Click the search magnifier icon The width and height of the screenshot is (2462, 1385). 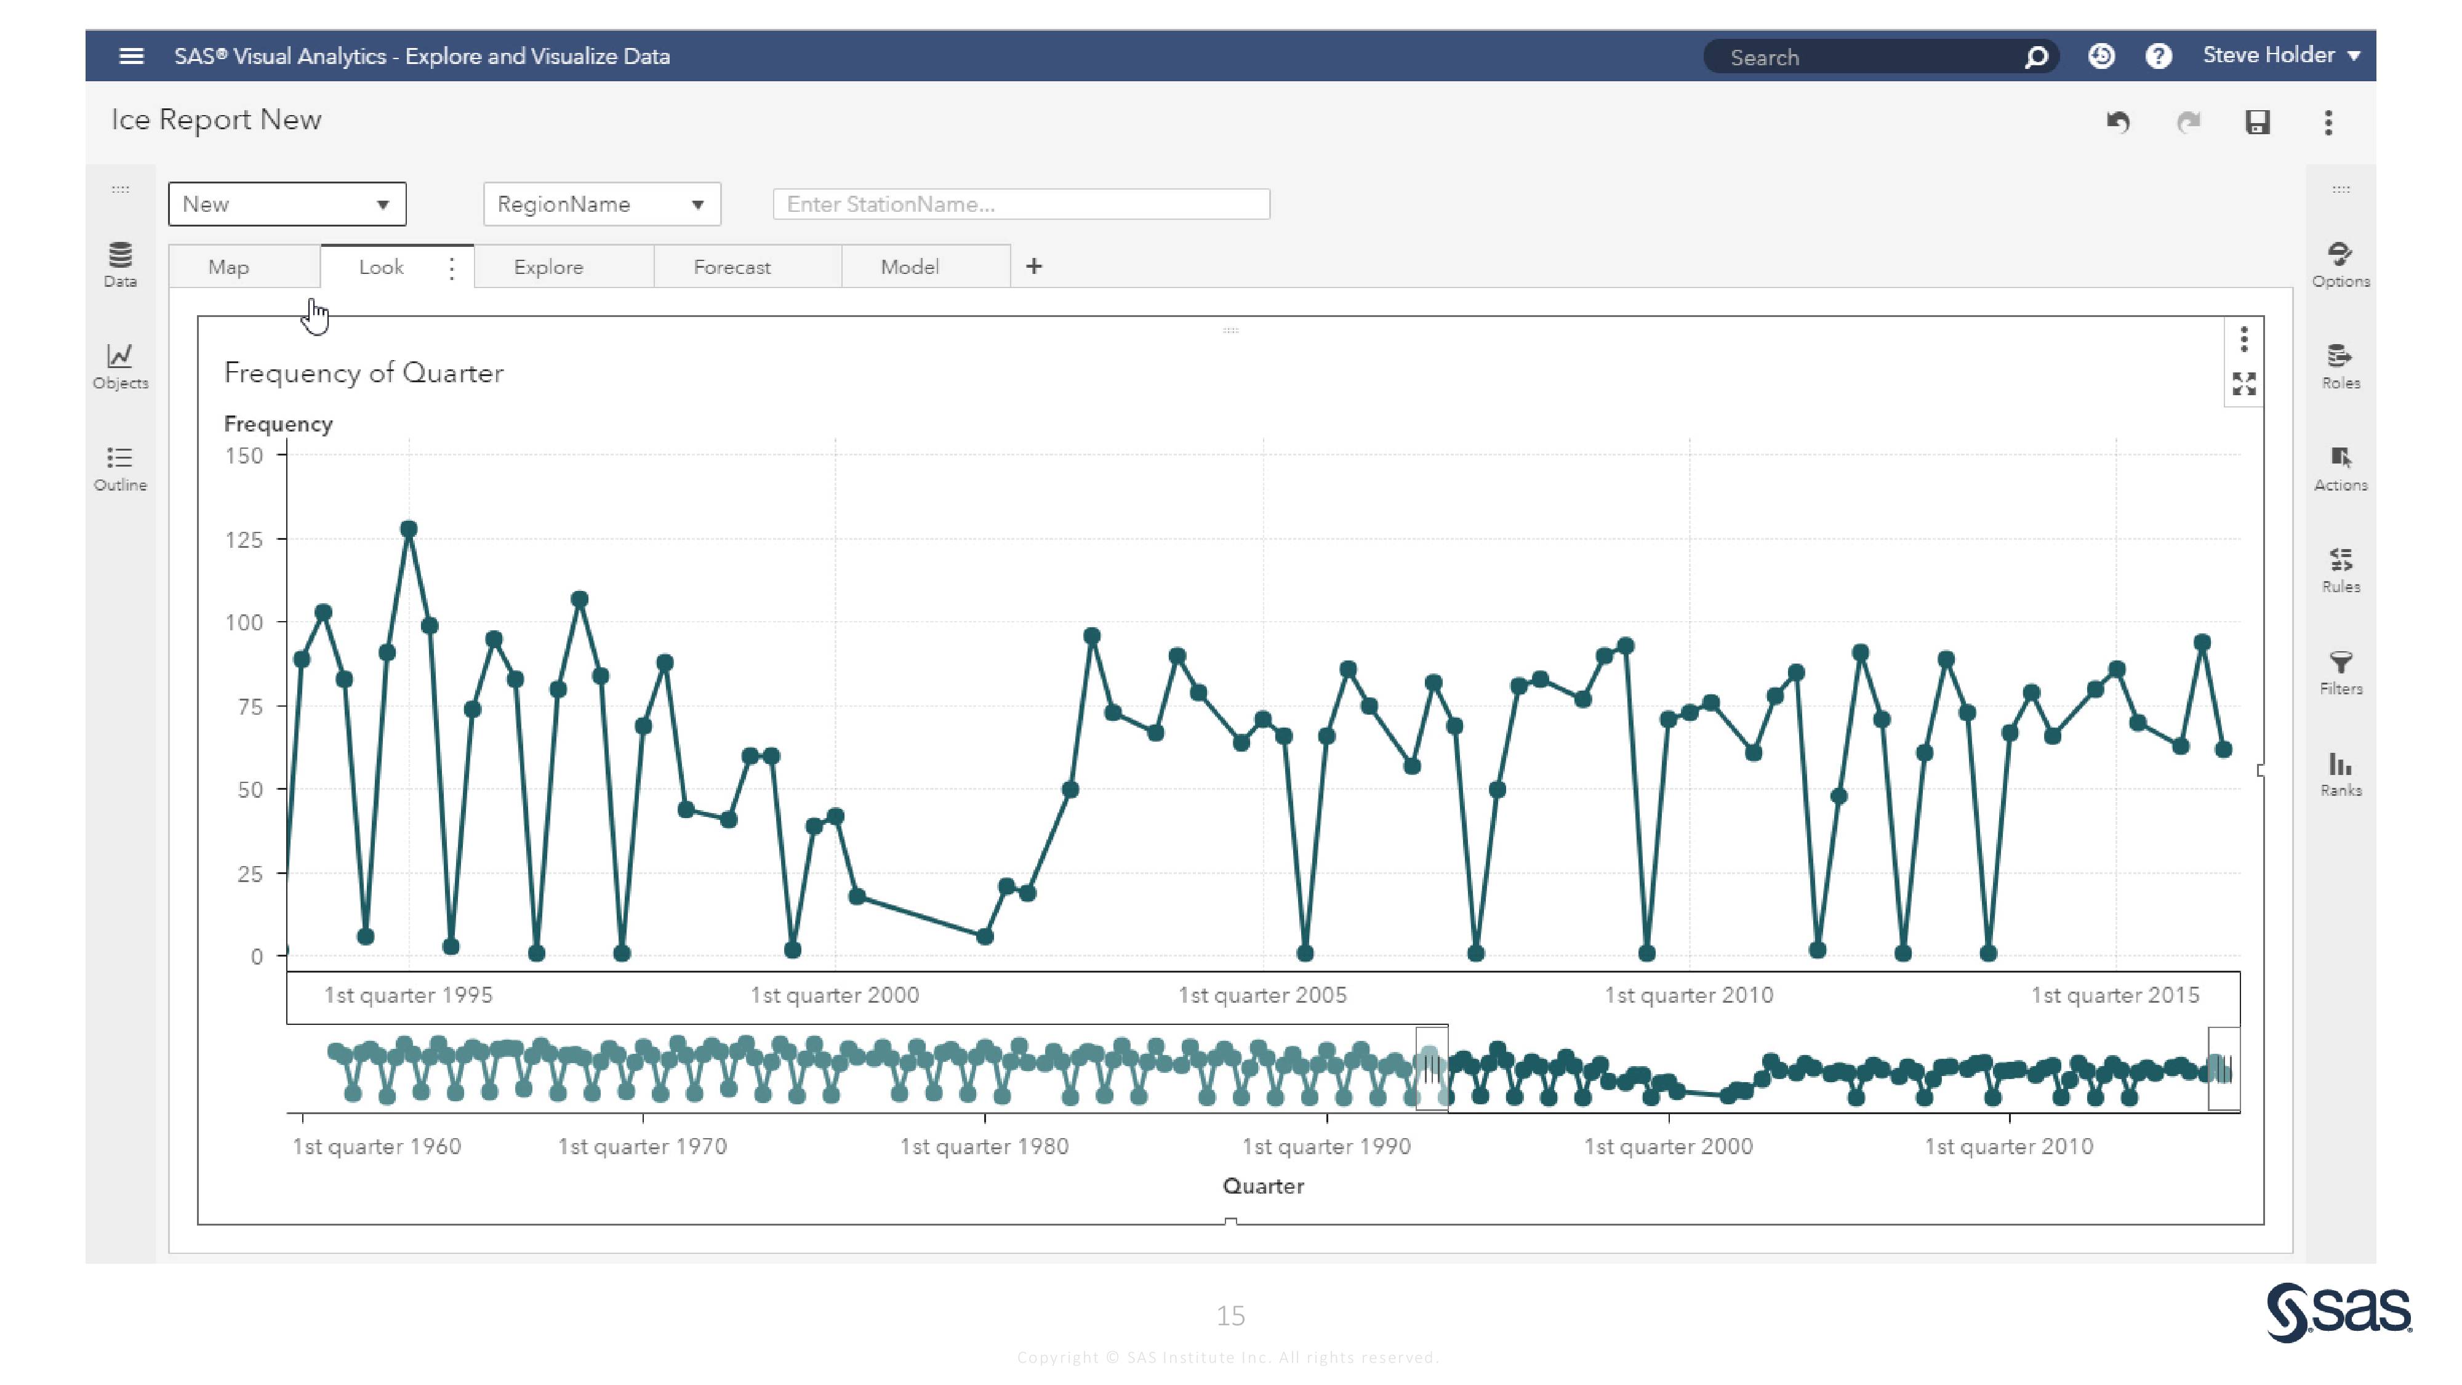point(2035,57)
